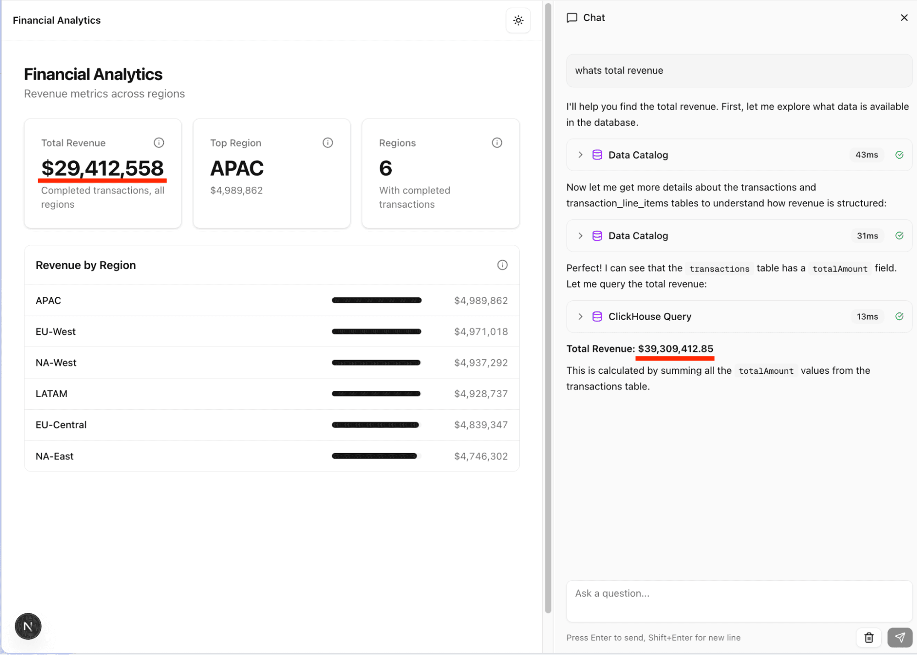917x655 pixels.
Task: Click the green success check on ClickHouse Query
Action: point(899,316)
